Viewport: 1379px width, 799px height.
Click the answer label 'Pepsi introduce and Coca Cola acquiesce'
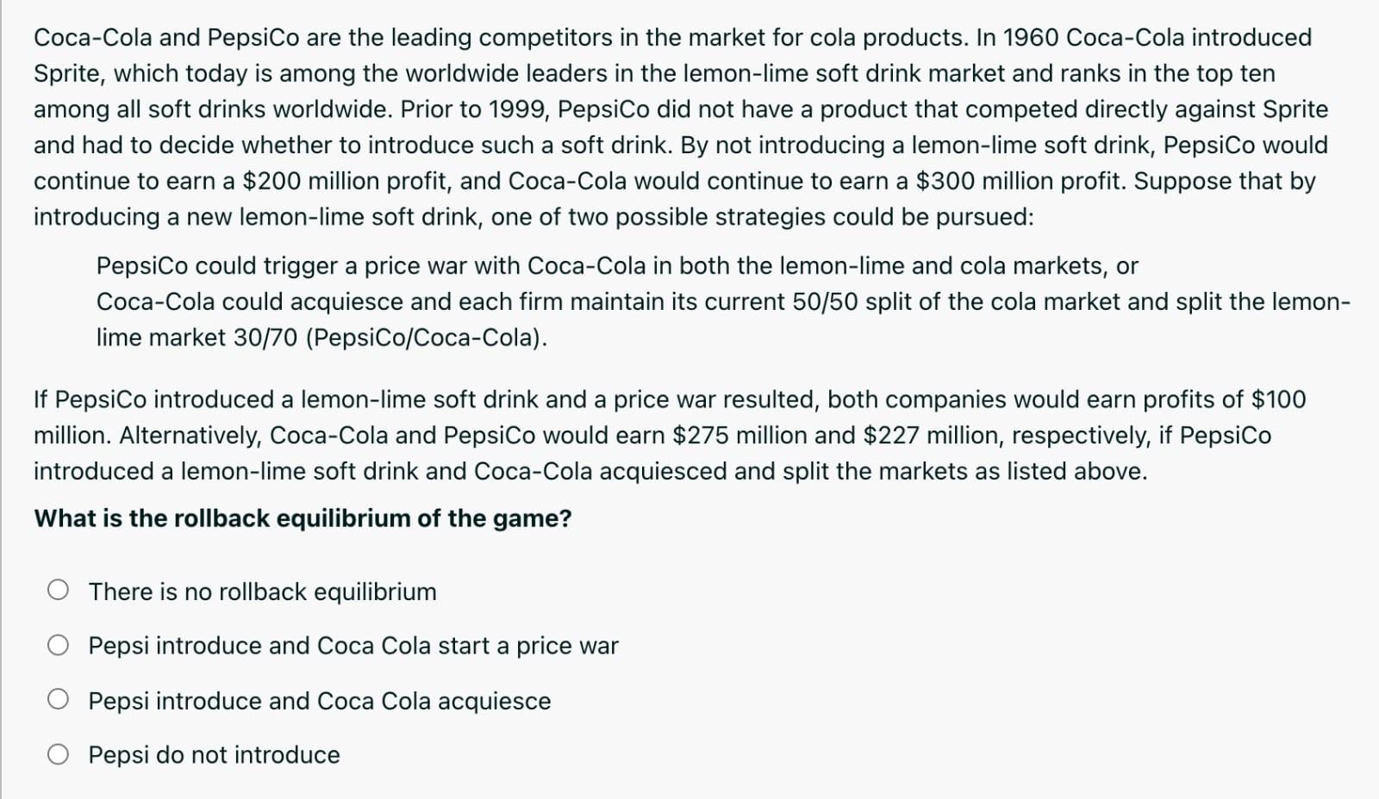(319, 701)
